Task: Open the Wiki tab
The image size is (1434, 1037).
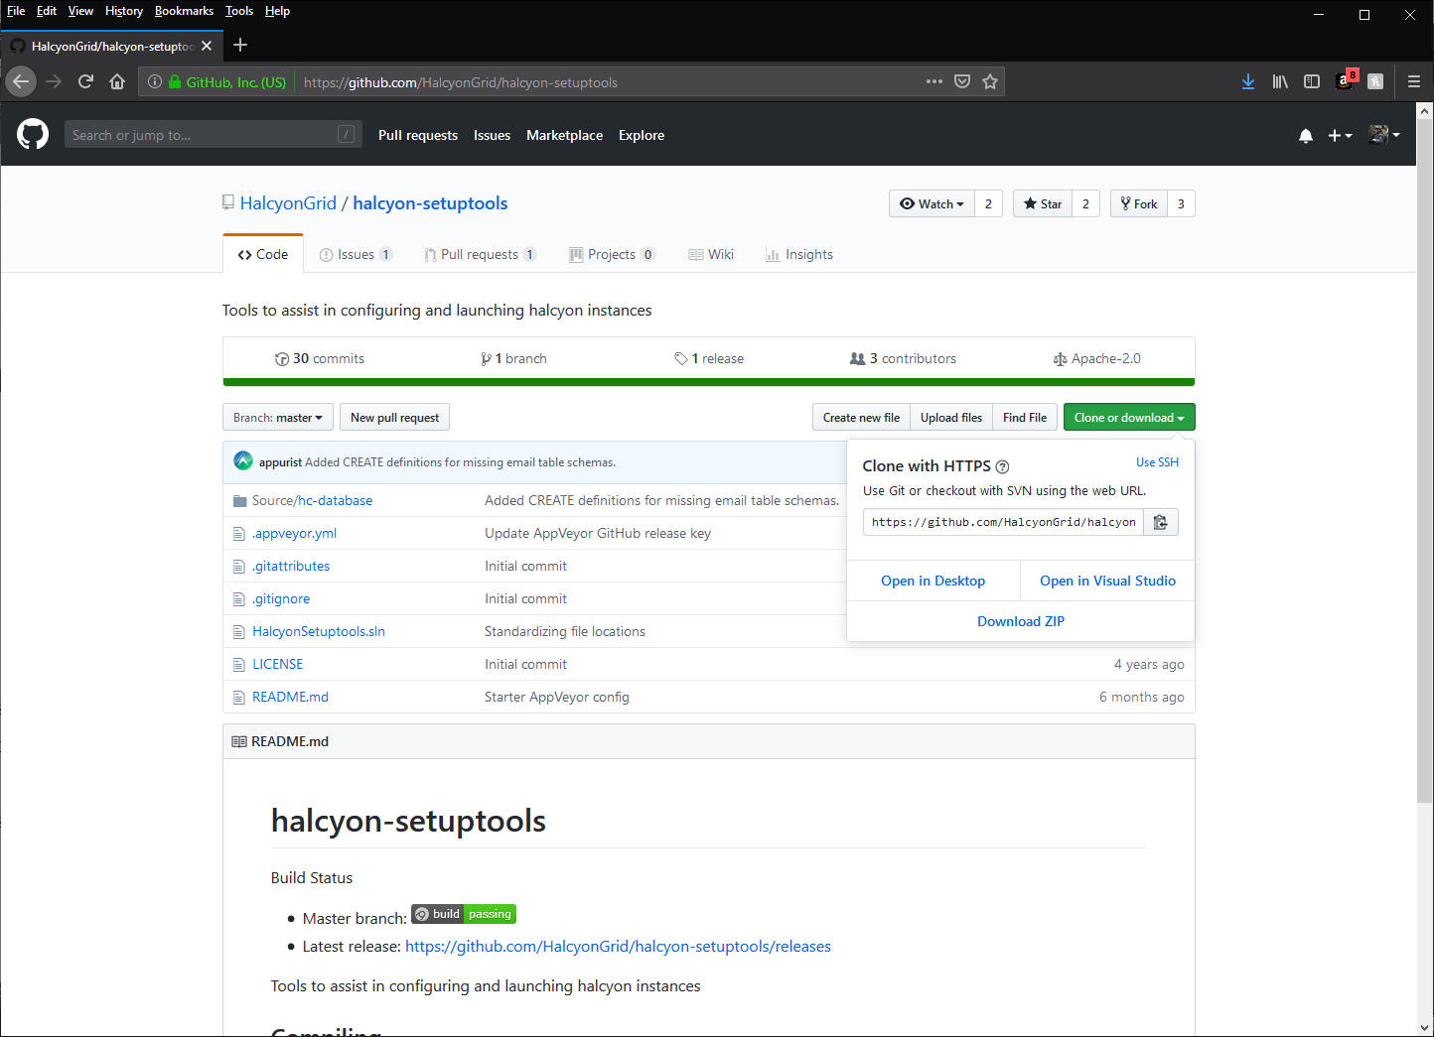Action: 711,254
